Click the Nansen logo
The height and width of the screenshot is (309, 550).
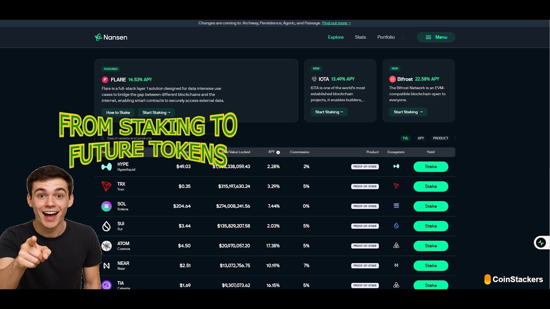pyautogui.click(x=111, y=37)
